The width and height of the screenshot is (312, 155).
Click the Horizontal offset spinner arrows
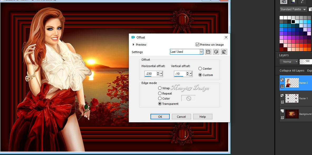tap(158, 74)
